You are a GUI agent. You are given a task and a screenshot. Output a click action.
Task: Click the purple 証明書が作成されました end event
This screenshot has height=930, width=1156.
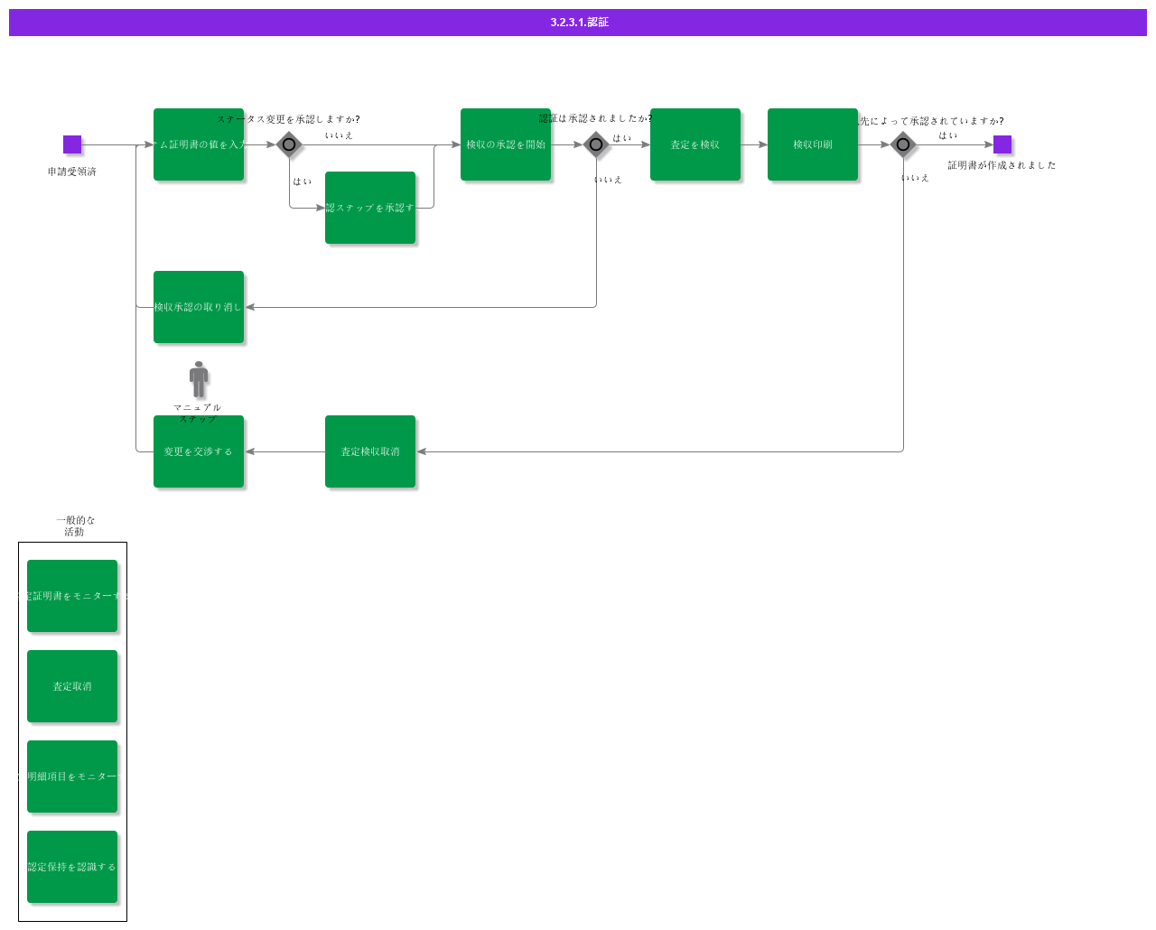coord(1002,144)
